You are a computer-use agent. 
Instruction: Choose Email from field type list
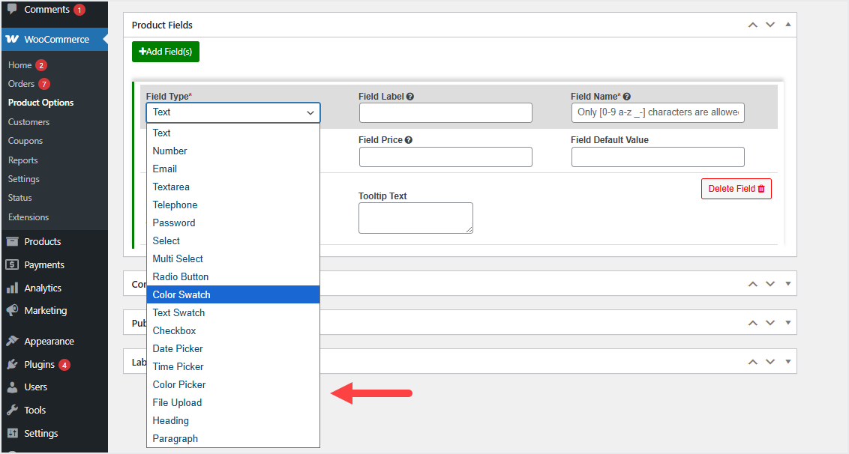(x=232, y=169)
